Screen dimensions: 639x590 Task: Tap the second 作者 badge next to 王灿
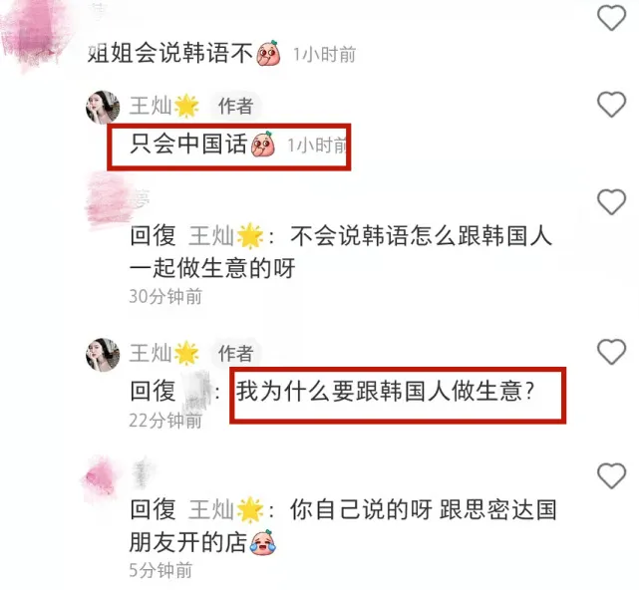(235, 353)
